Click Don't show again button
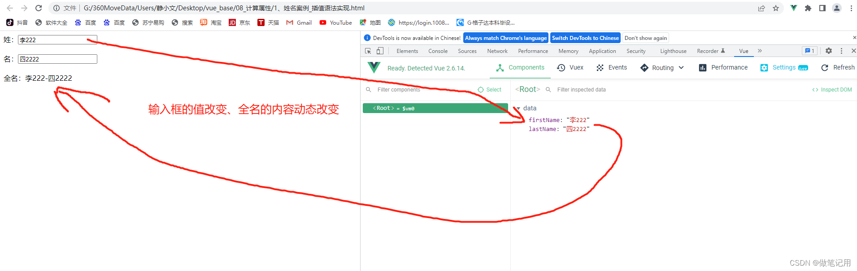This screenshot has width=857, height=271. click(x=645, y=38)
